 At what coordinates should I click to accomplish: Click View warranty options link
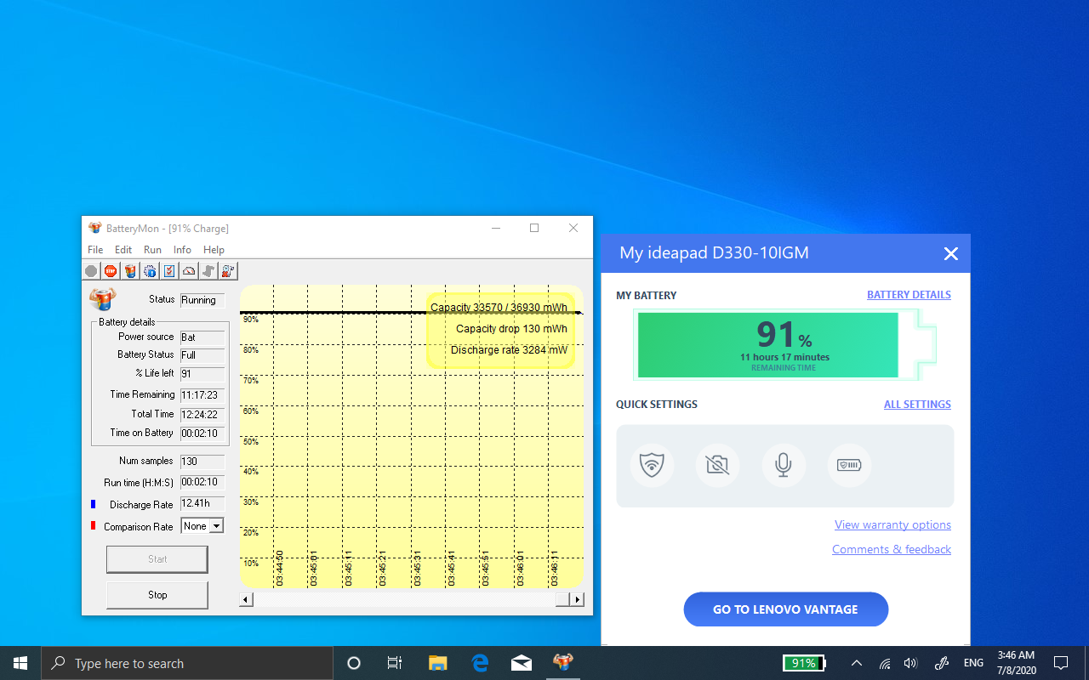click(892, 524)
